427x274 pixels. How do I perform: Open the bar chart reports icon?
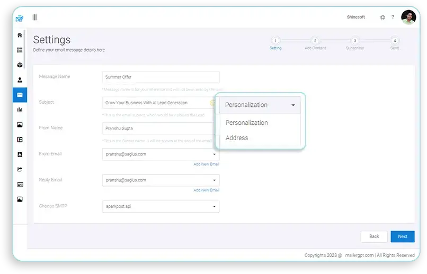pos(20,110)
